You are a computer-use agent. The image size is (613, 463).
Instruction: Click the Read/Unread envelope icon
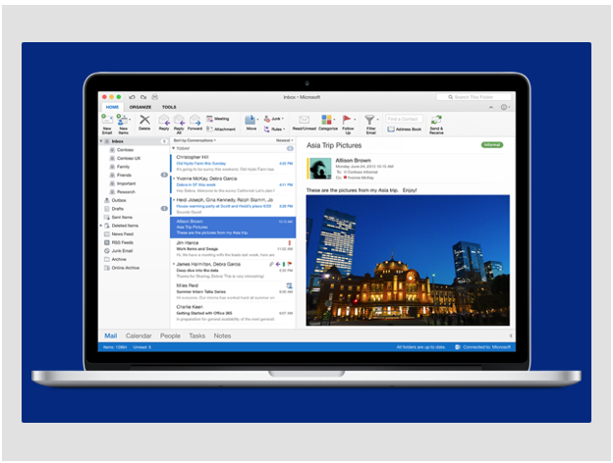(x=305, y=120)
